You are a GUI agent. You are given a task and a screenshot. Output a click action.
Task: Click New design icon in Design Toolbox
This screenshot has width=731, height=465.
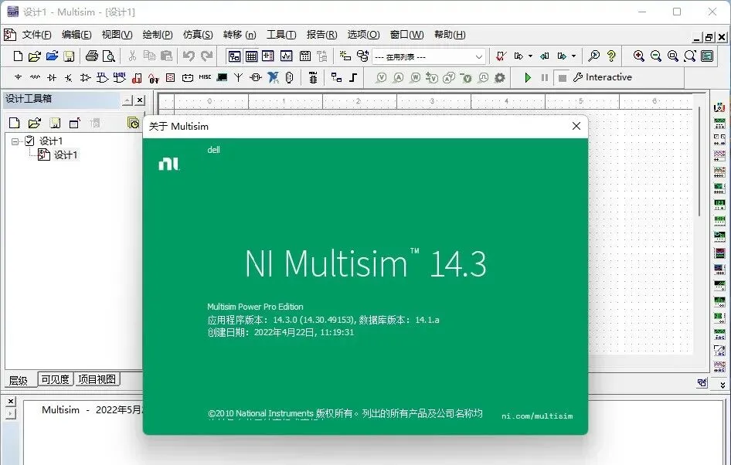point(15,123)
